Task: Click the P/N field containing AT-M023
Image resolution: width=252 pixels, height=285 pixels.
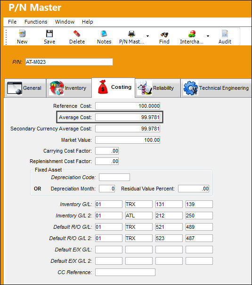Action: (69, 62)
